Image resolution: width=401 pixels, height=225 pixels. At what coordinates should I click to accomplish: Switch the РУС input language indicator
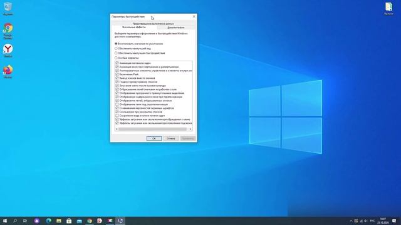pyautogui.click(x=372, y=221)
